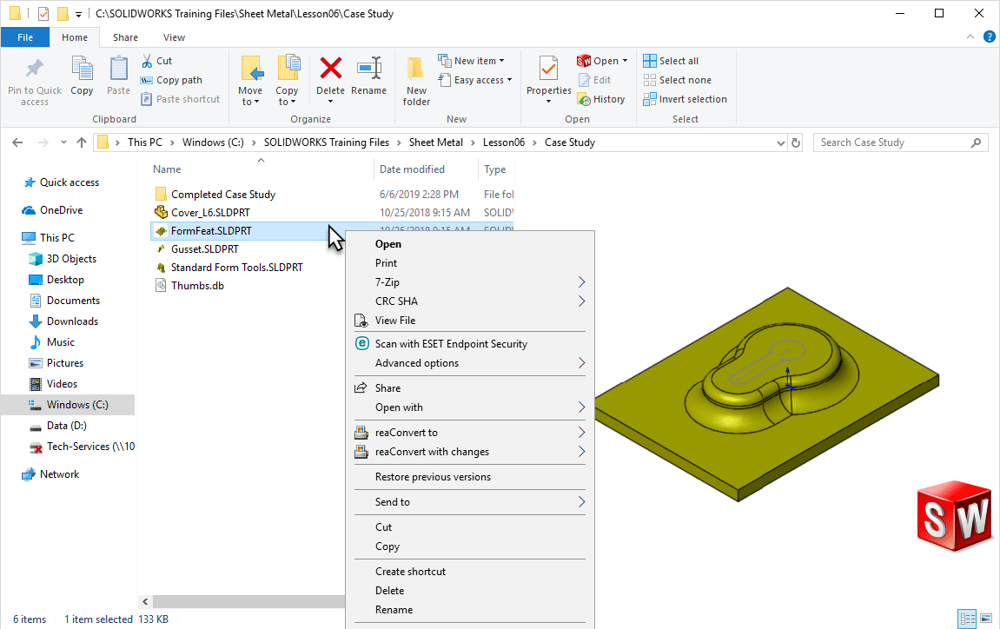Expand the Send to submenu
The width and height of the screenshot is (1000, 629).
click(x=469, y=501)
